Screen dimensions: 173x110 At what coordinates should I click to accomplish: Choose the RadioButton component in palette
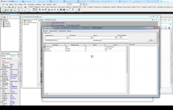coord(58,10)
